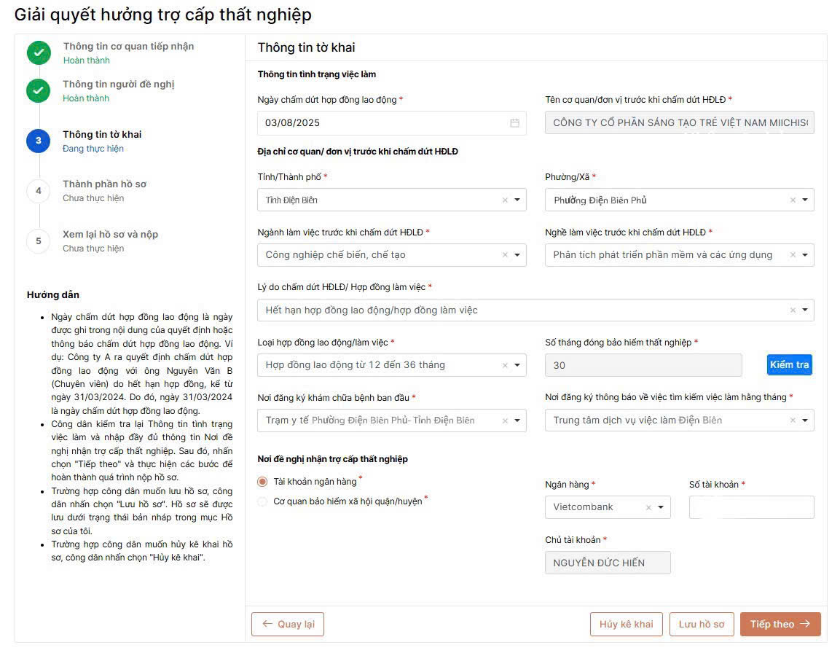Clear the Tỉnh Điện Biên province selection
Image resolution: width=840 pixels, height=653 pixels.
505,200
